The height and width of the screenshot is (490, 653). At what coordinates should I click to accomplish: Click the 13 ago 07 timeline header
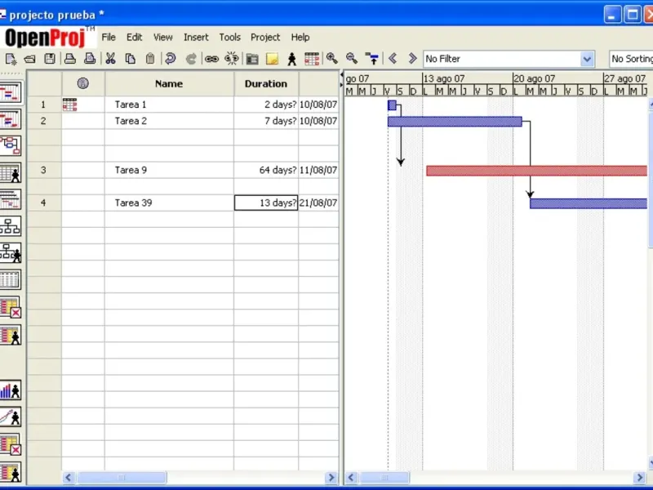point(467,78)
